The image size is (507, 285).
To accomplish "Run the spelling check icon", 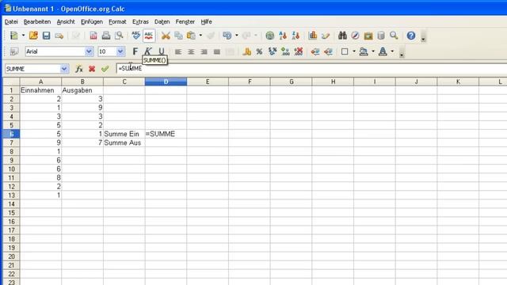I will click(136, 36).
